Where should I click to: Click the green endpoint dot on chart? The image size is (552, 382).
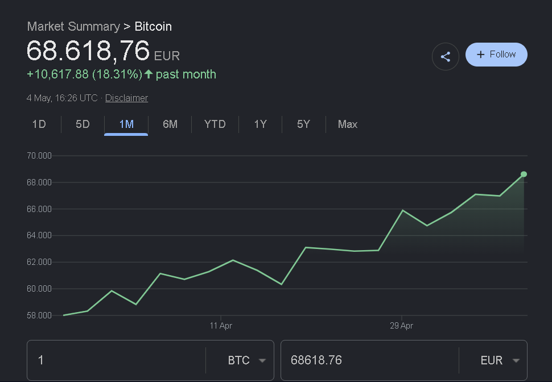coord(524,174)
